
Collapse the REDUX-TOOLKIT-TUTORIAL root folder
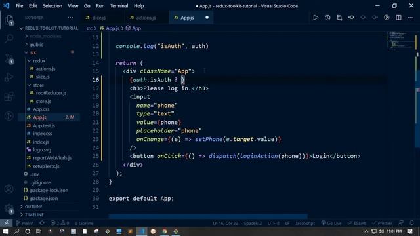[x=49, y=28]
